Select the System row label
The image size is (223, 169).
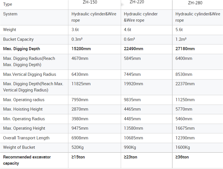[10, 14]
